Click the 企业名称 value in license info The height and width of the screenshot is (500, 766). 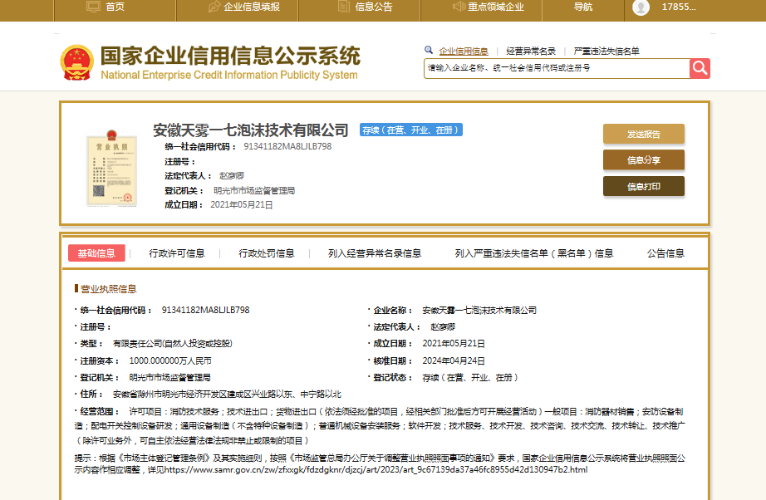click(x=479, y=310)
